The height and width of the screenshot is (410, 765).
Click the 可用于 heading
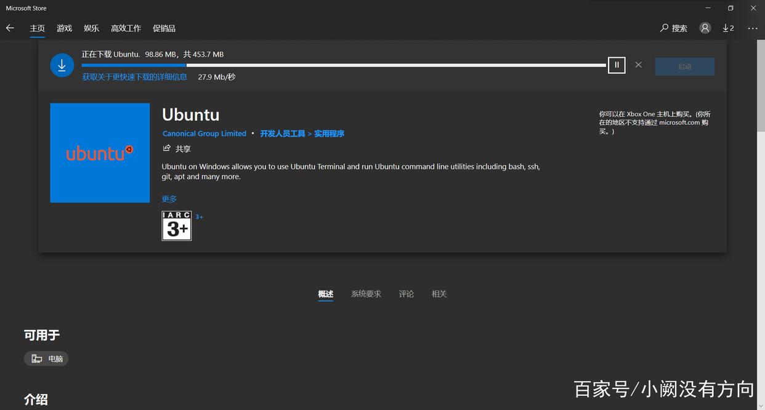[x=42, y=336]
